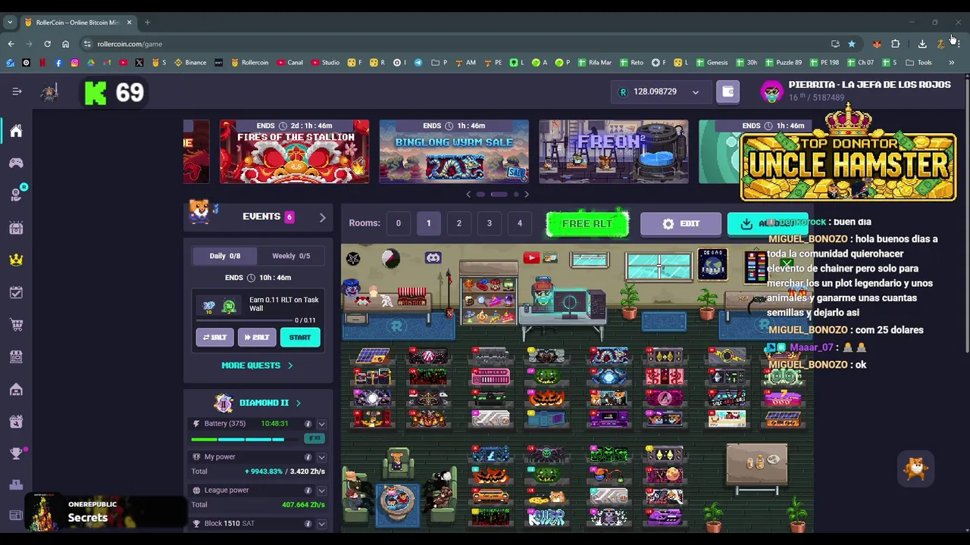Click the info icon on Battery row
Viewport: 970px width, 545px height.
coord(308,424)
